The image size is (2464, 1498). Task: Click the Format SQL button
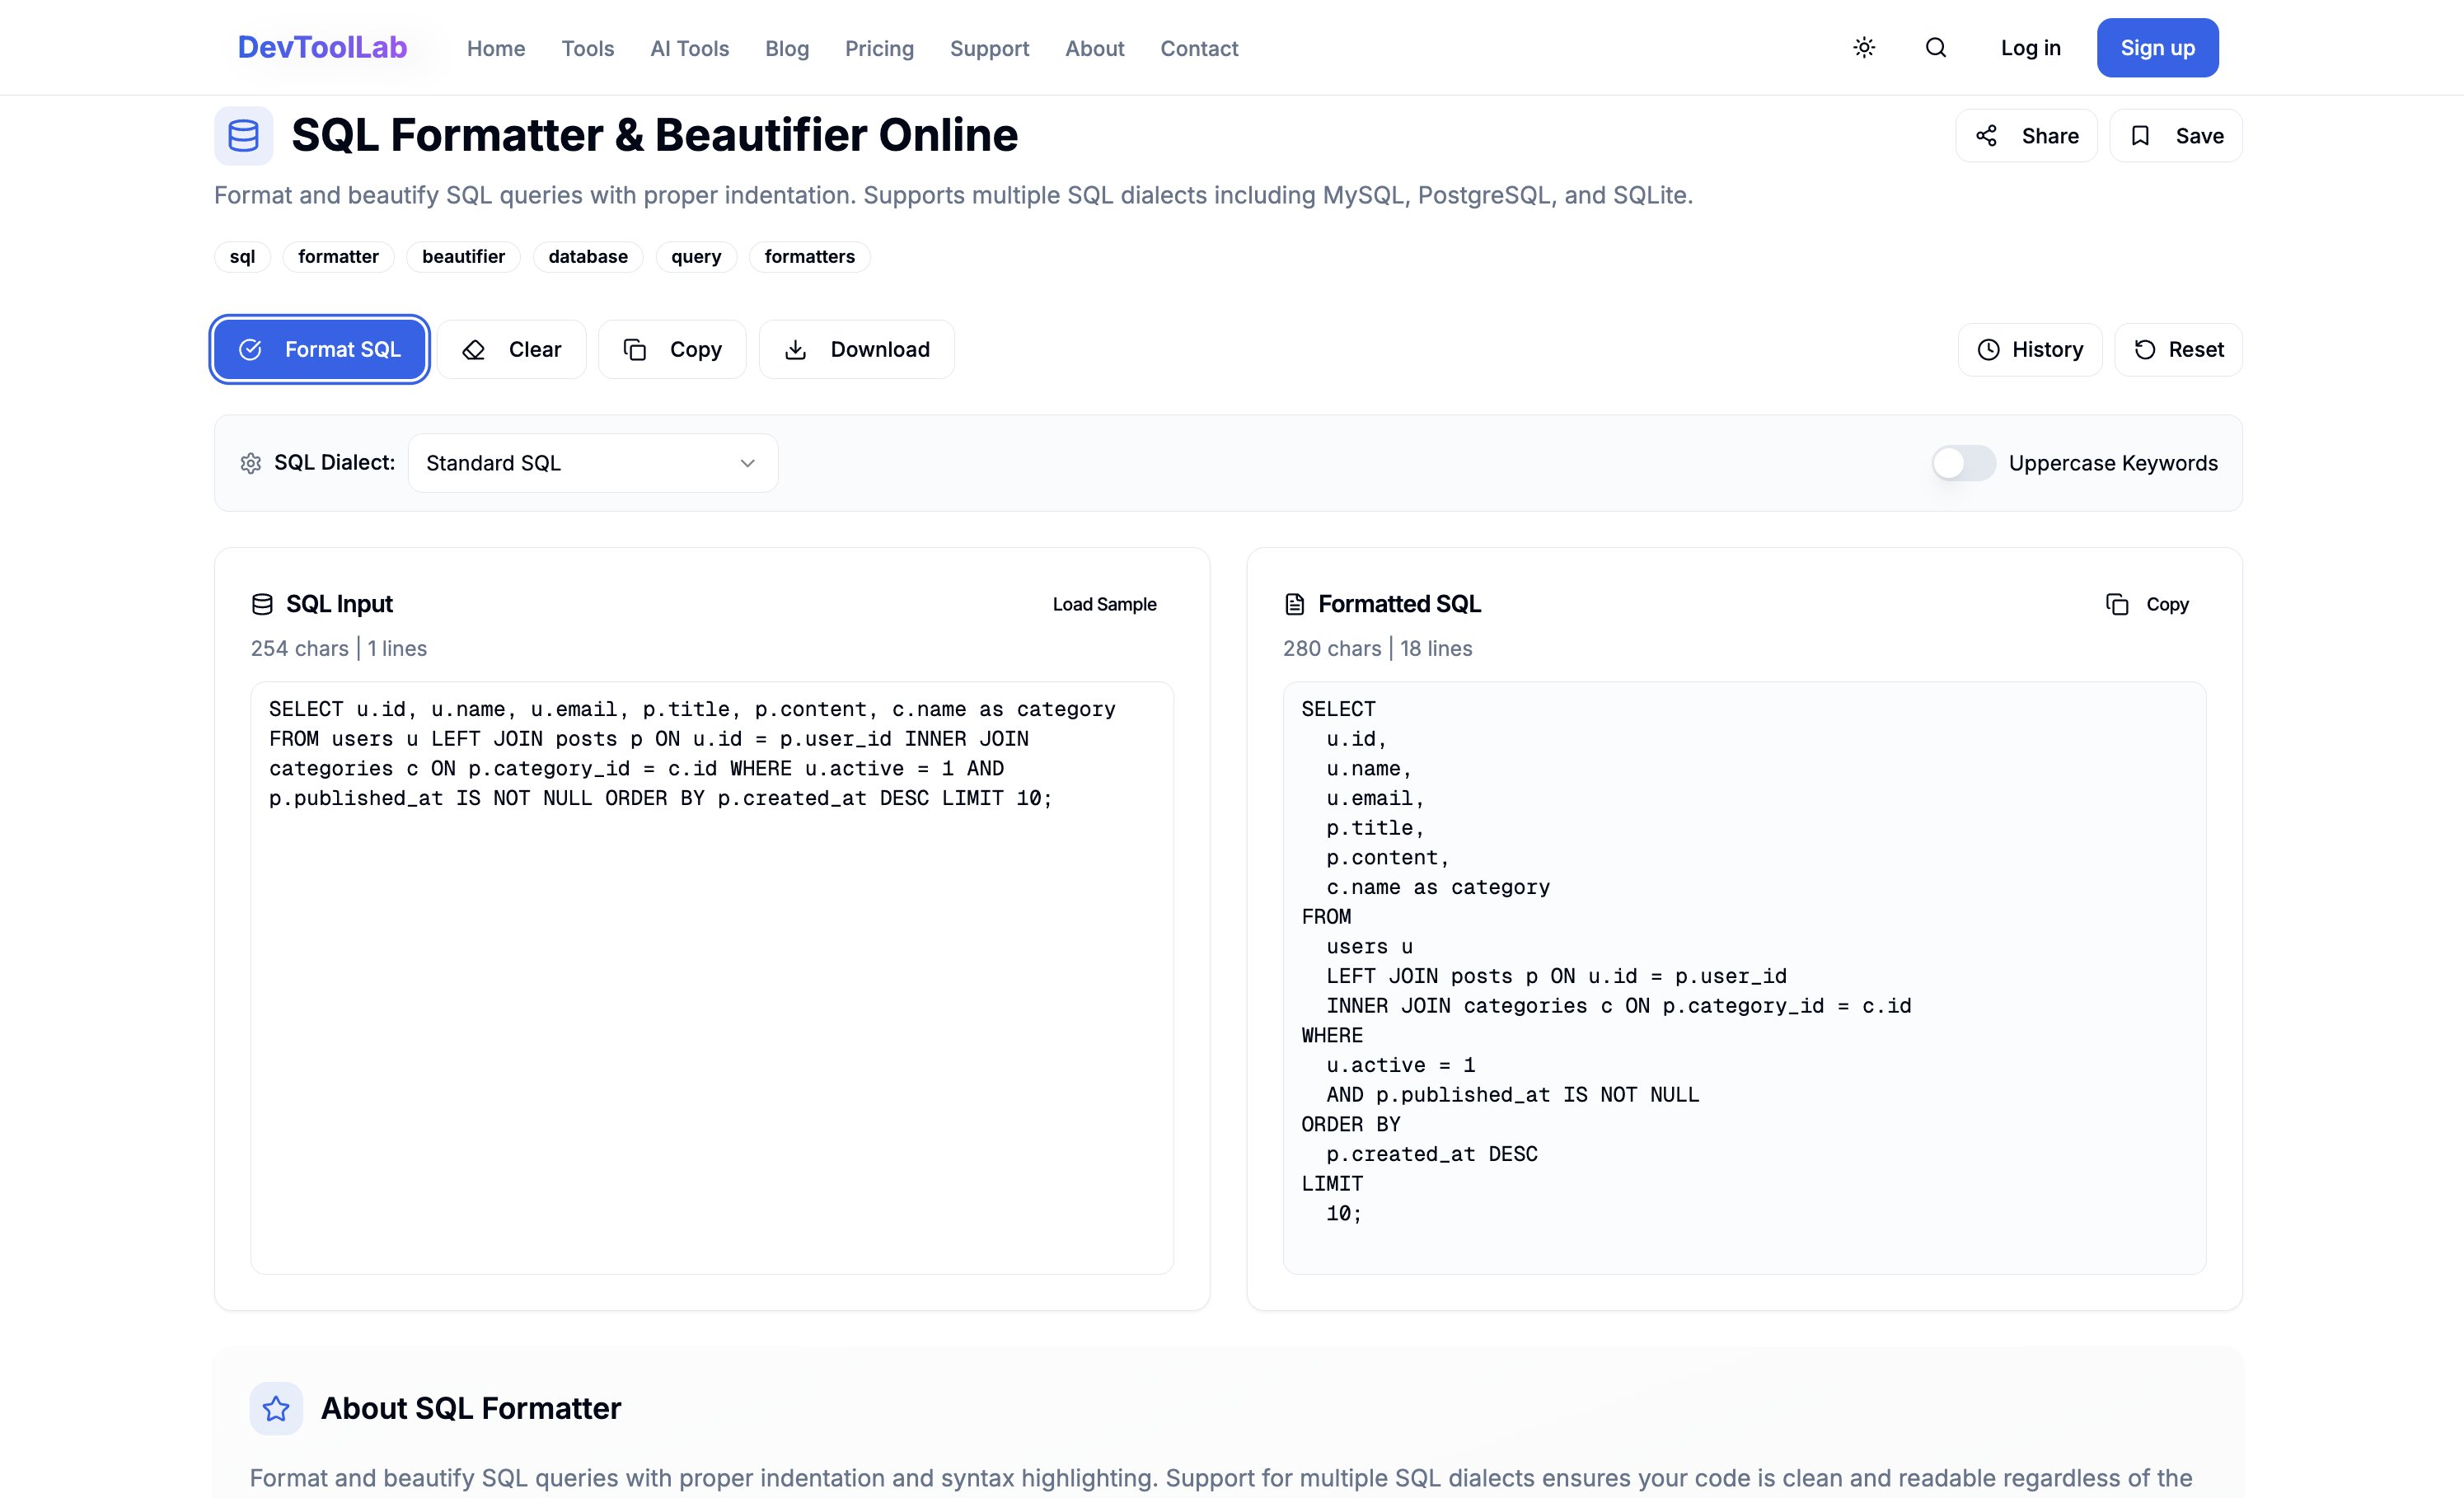tap(320, 349)
